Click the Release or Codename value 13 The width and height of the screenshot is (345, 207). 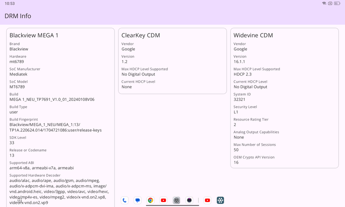pos(12,155)
